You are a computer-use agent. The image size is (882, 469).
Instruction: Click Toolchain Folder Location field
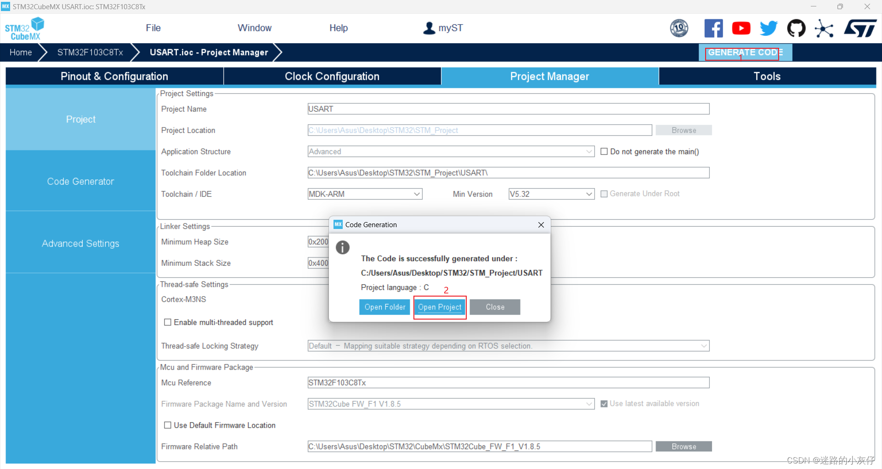[509, 173]
